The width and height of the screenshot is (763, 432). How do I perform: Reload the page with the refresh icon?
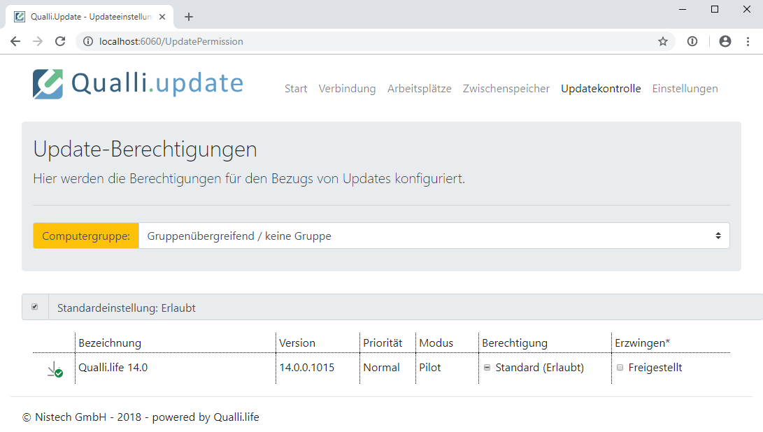pyautogui.click(x=61, y=41)
